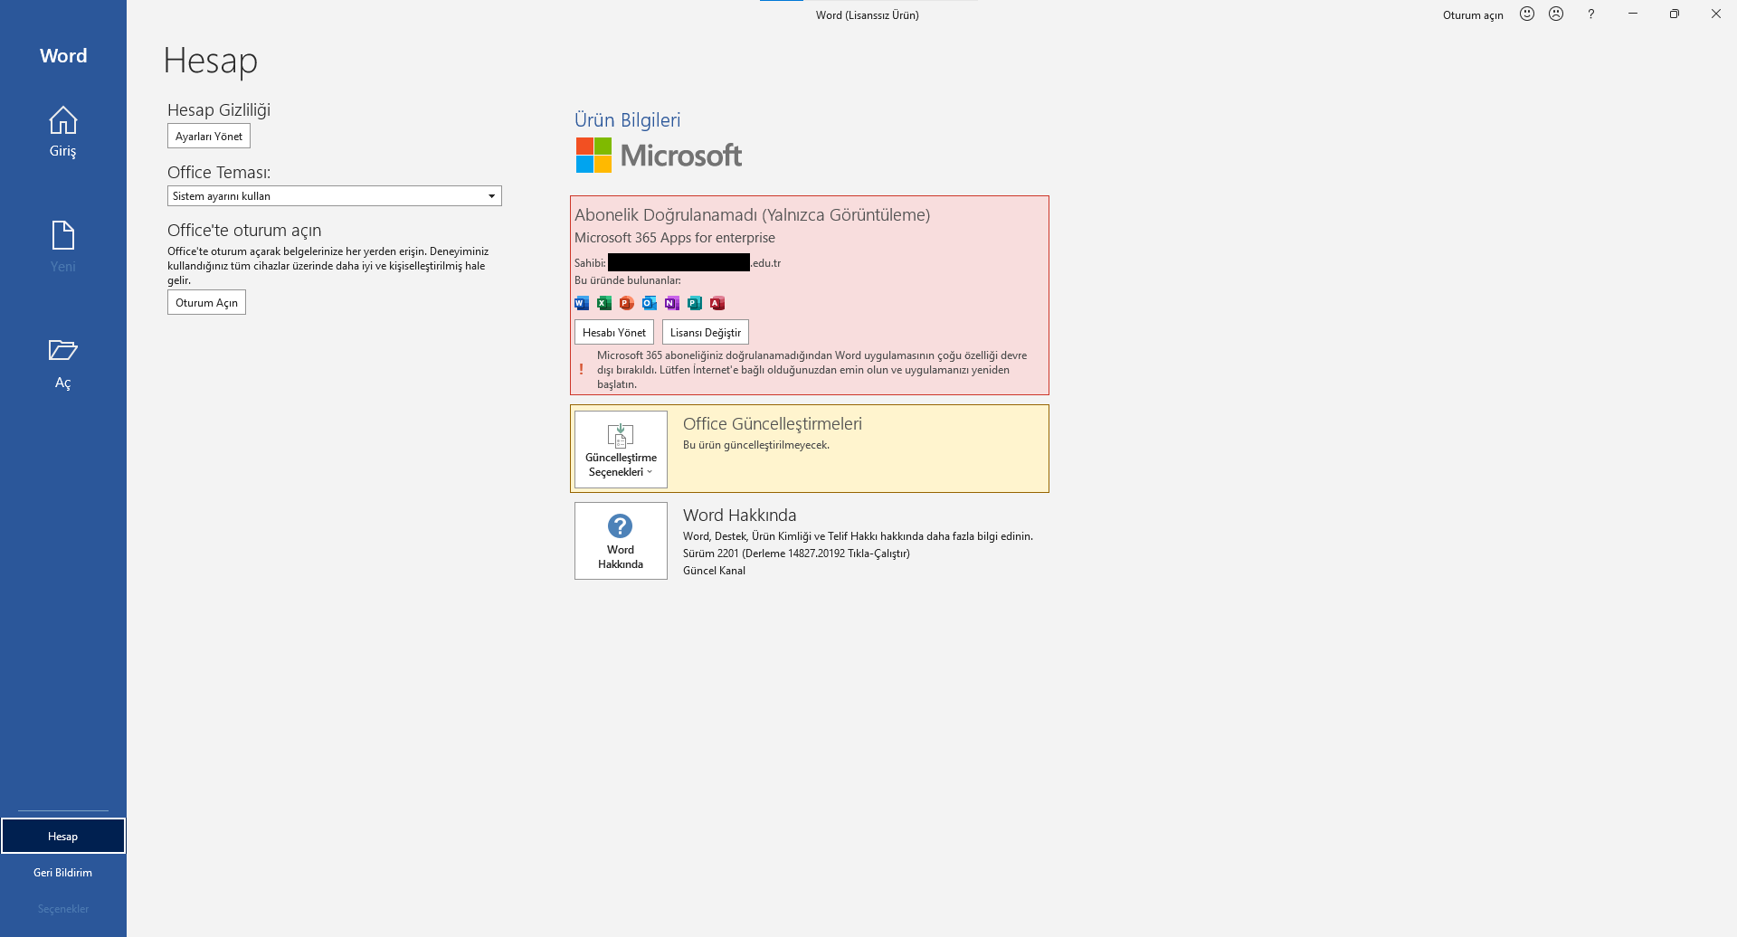
Task: Click the Word (Lisanssız Ürün) window title
Action: (868, 14)
